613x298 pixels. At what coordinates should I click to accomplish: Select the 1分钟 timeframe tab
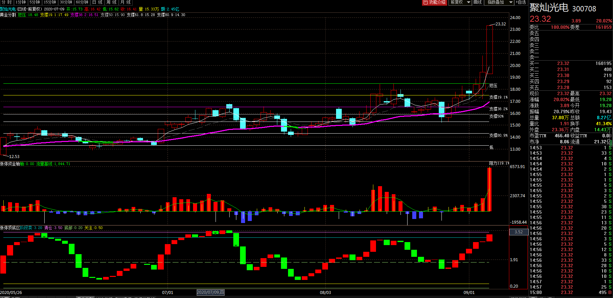21,2
